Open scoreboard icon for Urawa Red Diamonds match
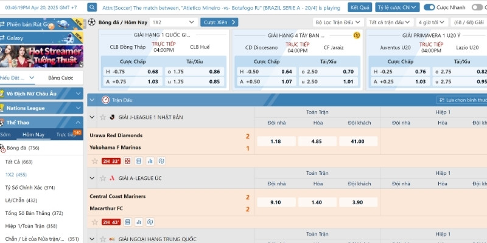Viewport: 487px width, 243px height. tap(139, 161)
